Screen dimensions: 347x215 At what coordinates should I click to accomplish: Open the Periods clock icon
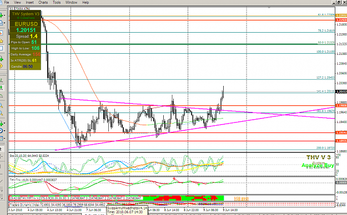point(1,131)
